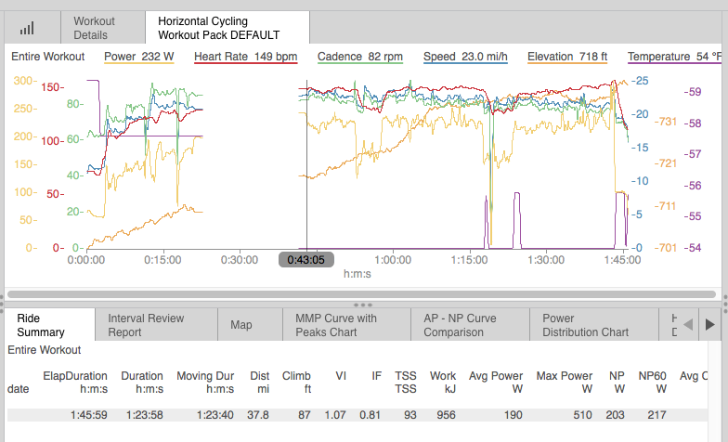Open Power Distribution Chart tab
This screenshot has height=442, width=728.
point(594,325)
